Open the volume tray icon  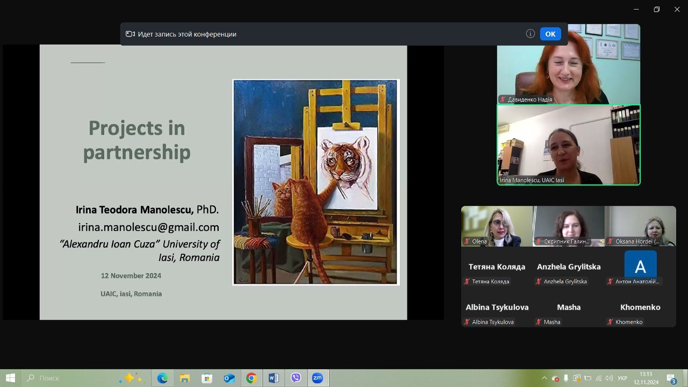(x=608, y=378)
